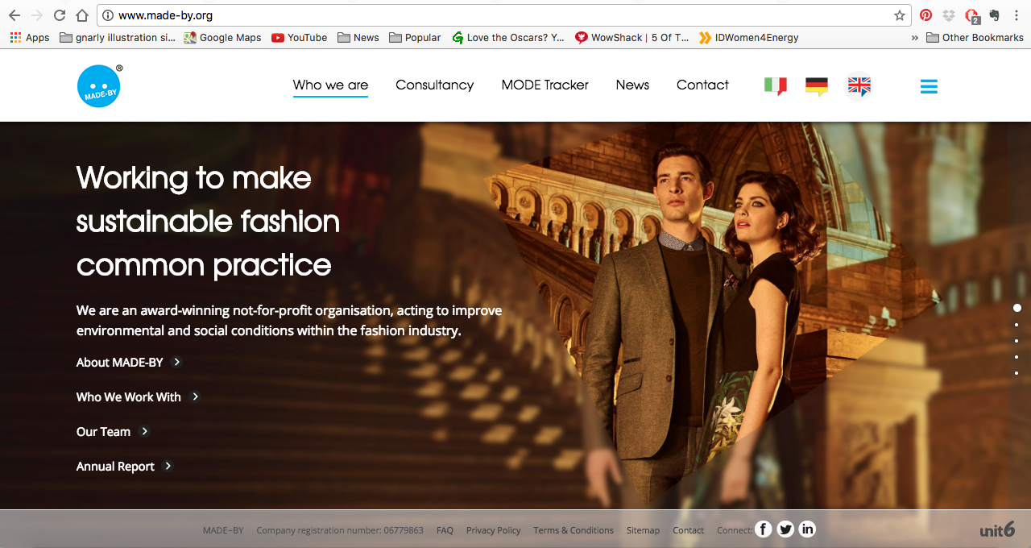The image size is (1031, 548).
Task: Click the unit6 logo in footer
Action: pyautogui.click(x=997, y=529)
